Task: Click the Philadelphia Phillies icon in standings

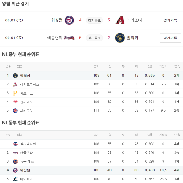Action: click(15, 144)
